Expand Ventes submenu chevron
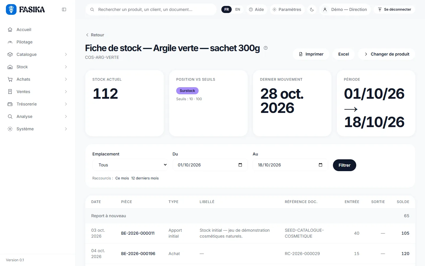 click(66, 92)
